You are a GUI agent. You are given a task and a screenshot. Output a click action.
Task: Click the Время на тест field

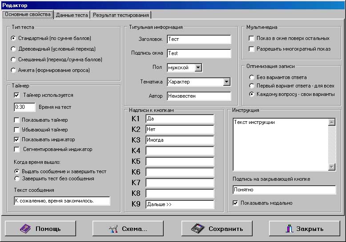[x=24, y=107]
